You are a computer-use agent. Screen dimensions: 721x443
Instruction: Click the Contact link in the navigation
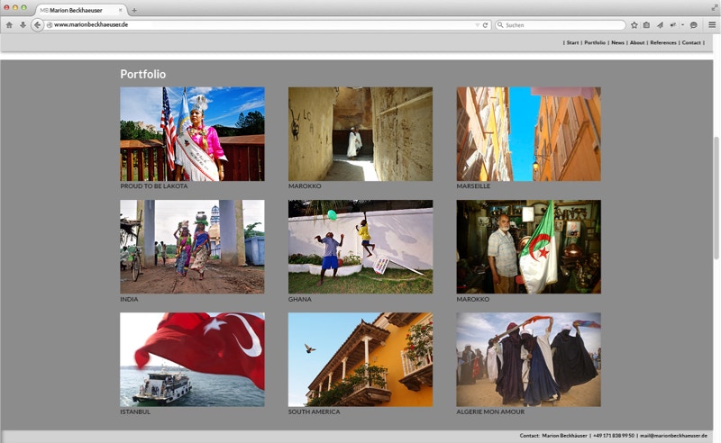691,42
